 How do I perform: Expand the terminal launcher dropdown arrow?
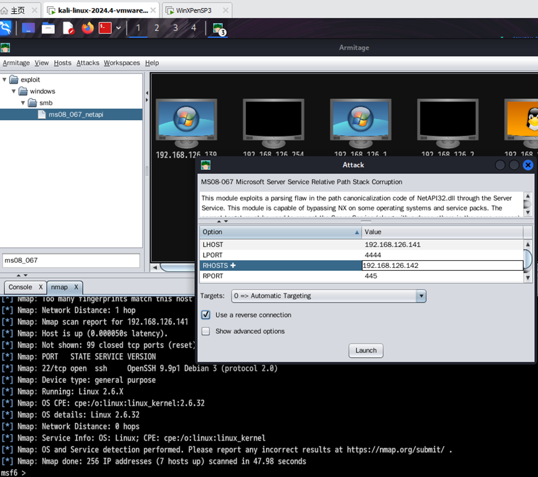(x=118, y=28)
